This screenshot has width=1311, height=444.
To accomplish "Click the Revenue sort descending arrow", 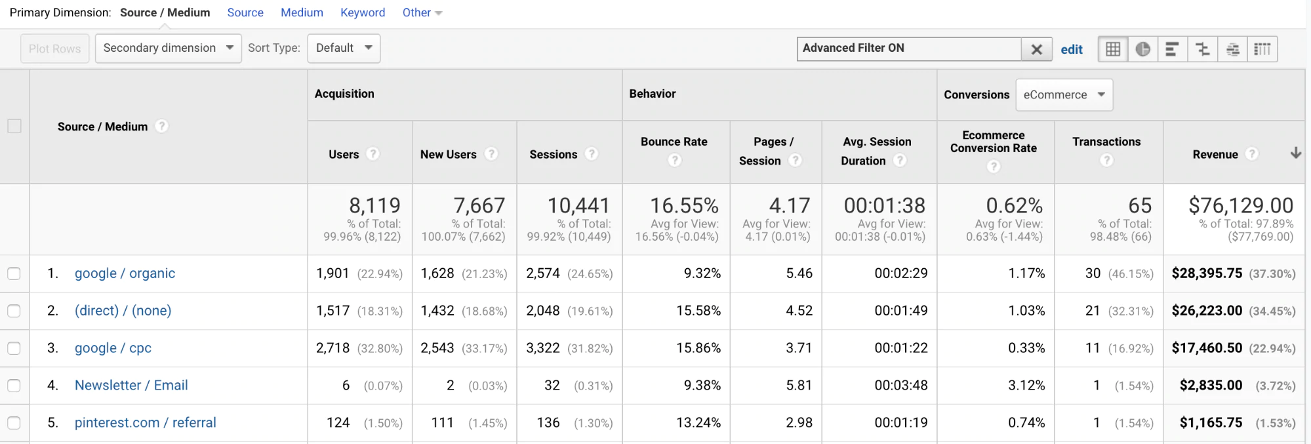I will pos(1295,153).
